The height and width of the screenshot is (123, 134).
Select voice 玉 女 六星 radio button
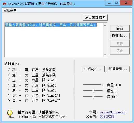point(9,80)
